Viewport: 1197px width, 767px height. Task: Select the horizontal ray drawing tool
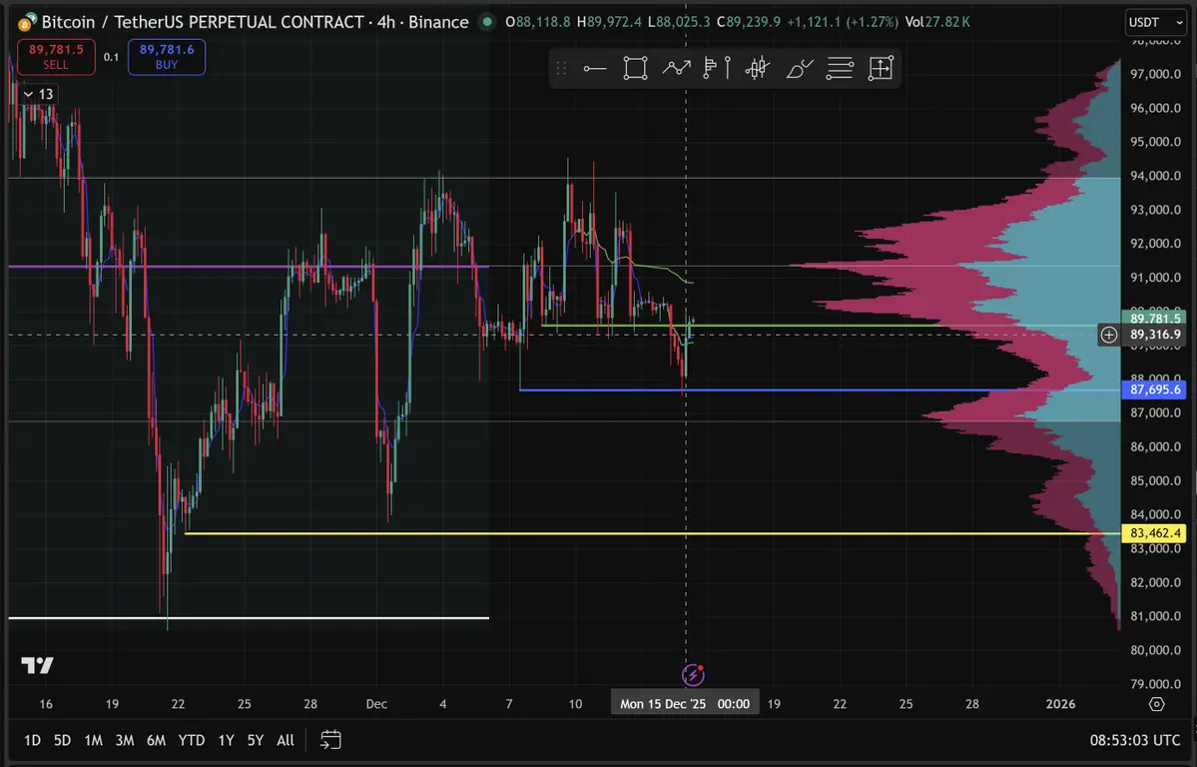(595, 69)
